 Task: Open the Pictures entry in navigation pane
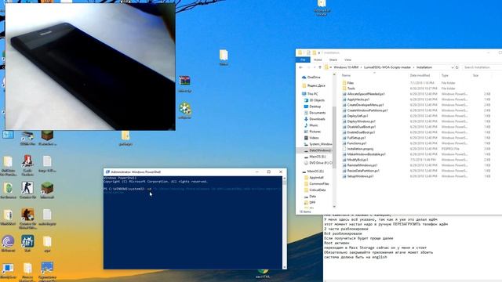(x=315, y=132)
